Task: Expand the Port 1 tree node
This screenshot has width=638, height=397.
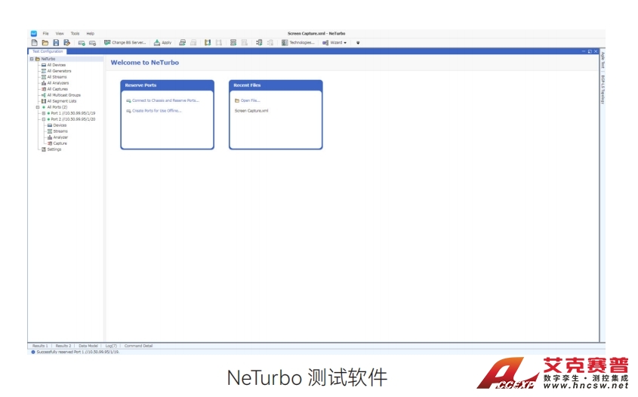Action: click(x=44, y=113)
